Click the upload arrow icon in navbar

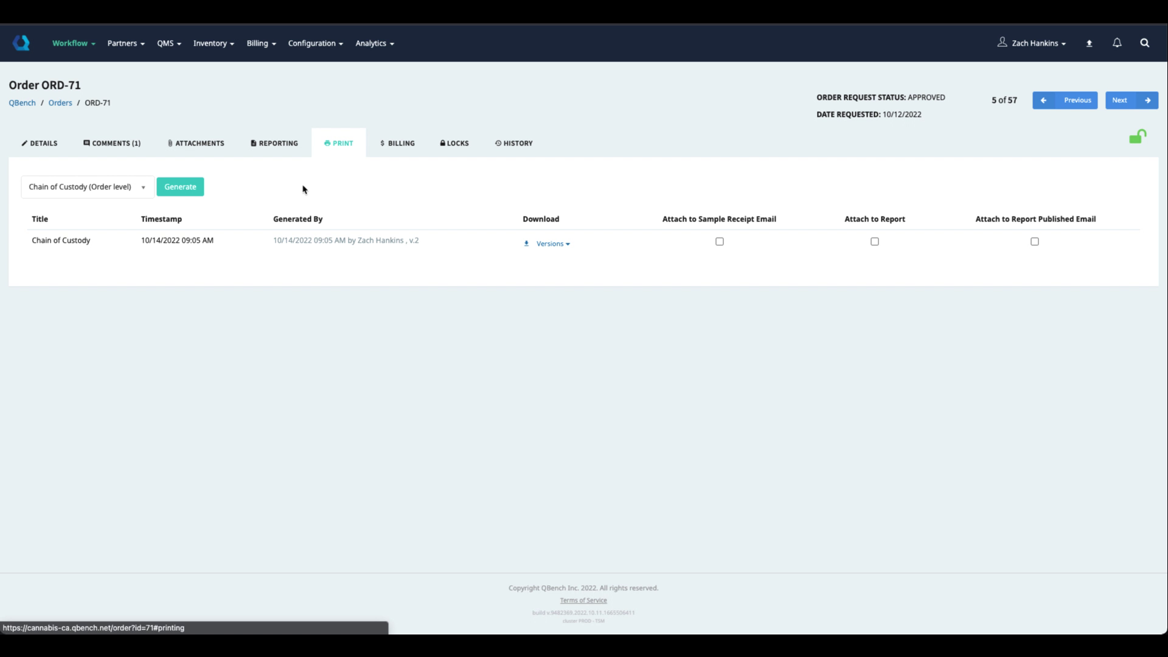(1090, 44)
